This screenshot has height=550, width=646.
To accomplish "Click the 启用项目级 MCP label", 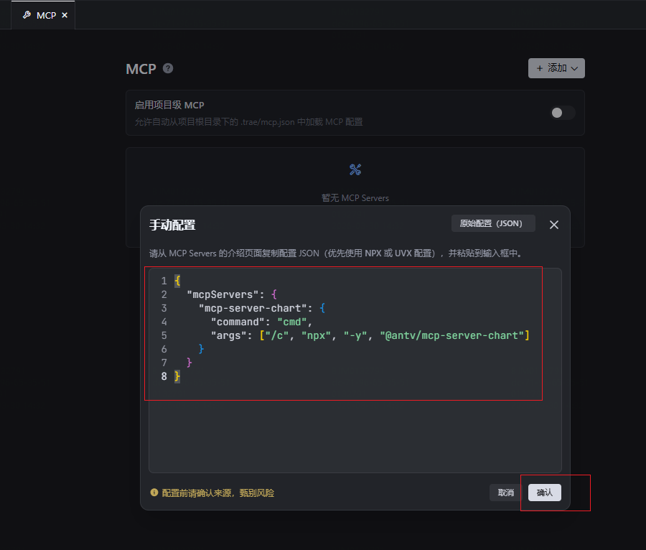I will click(169, 105).
